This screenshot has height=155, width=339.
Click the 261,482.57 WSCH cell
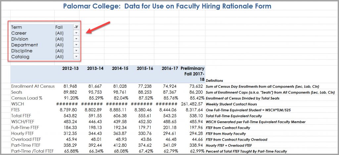(192, 104)
